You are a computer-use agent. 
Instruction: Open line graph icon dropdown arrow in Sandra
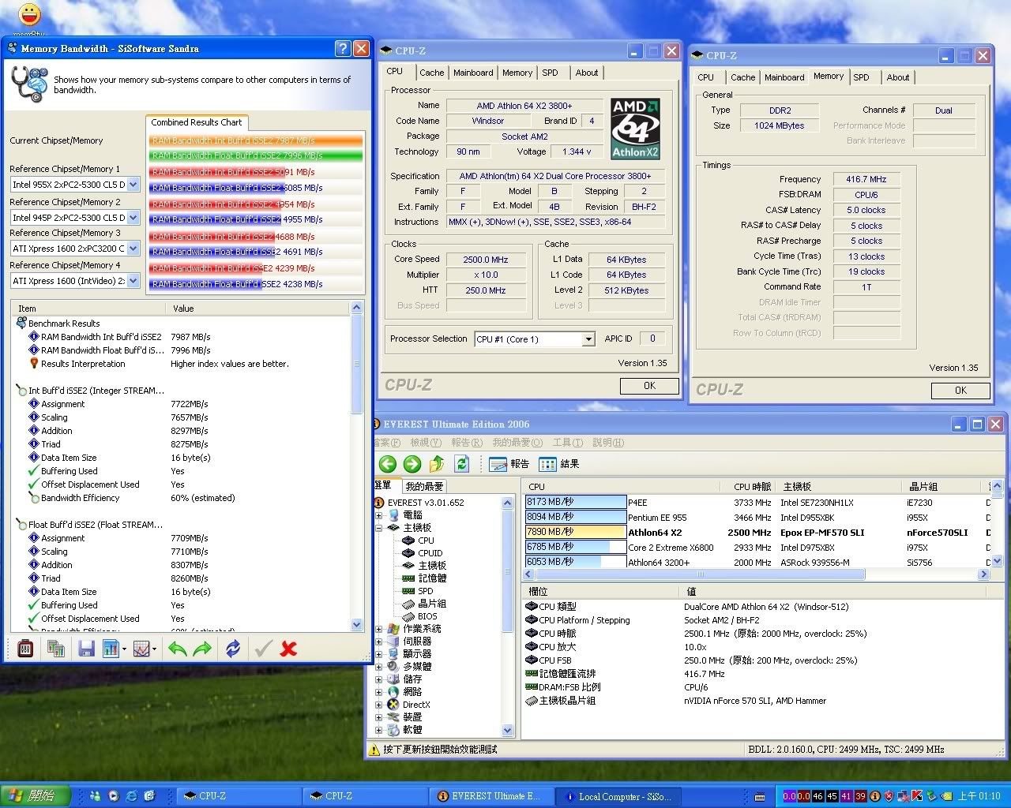(154, 649)
